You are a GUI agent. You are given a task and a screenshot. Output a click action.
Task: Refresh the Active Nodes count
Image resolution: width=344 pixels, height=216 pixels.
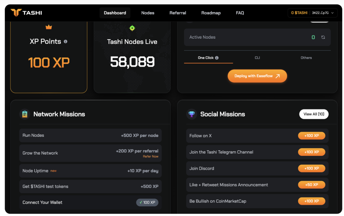click(x=323, y=37)
